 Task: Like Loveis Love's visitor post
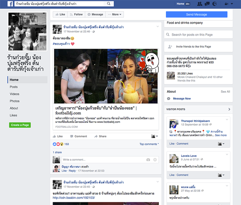[172, 175]
